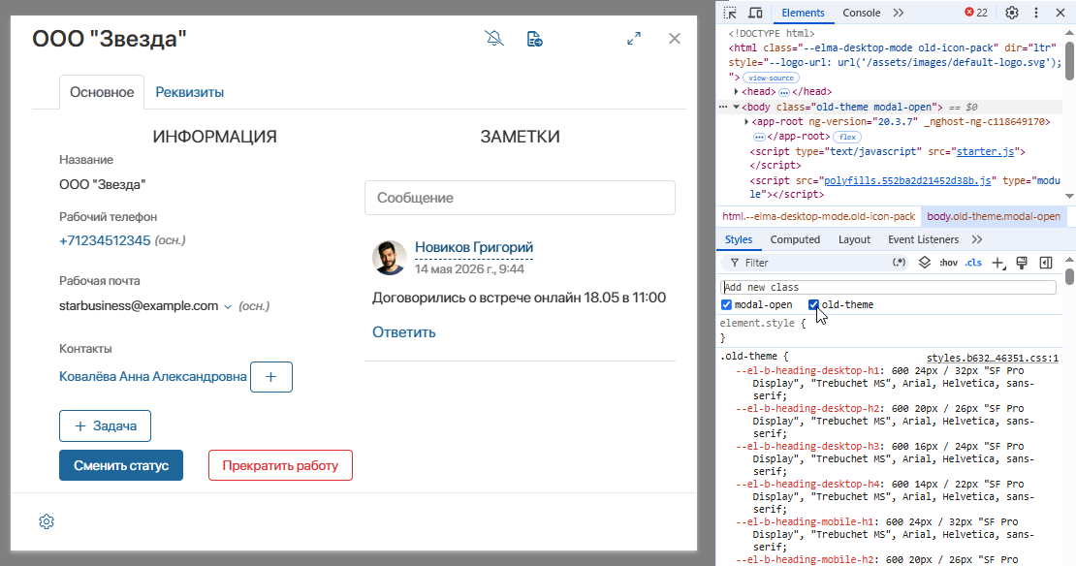
Task: Click the flex badge on app-root
Action: [x=847, y=137]
